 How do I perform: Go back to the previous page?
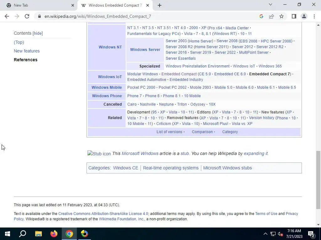pos(7,16)
